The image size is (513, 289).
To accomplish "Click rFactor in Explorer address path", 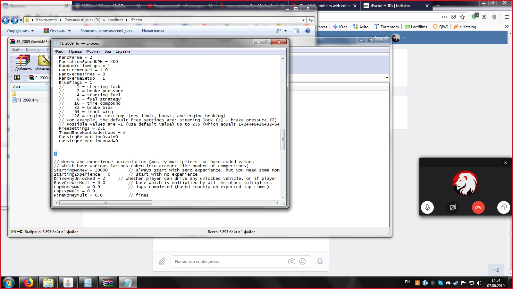I will pos(136,20).
